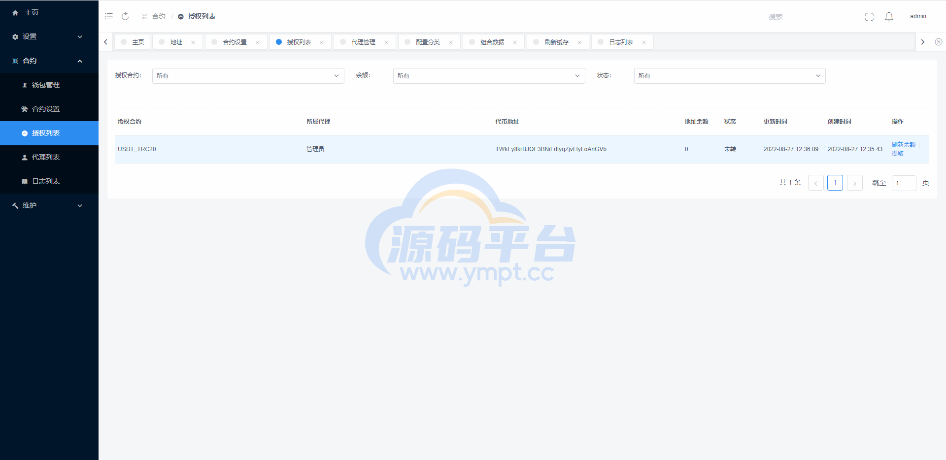This screenshot has width=946, height=460.
Task: Go to previous page arrow in pagination
Action: click(x=815, y=183)
